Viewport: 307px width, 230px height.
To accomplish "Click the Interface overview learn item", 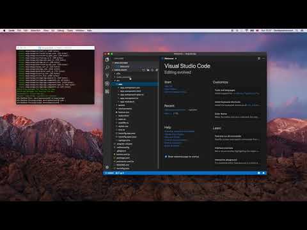I will pyautogui.click(x=237, y=149).
